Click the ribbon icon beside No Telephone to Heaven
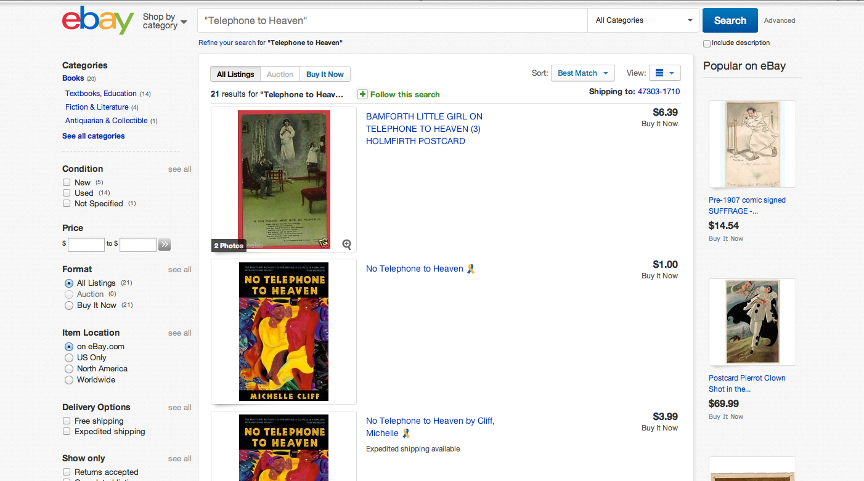This screenshot has width=864, height=481. pos(471,269)
